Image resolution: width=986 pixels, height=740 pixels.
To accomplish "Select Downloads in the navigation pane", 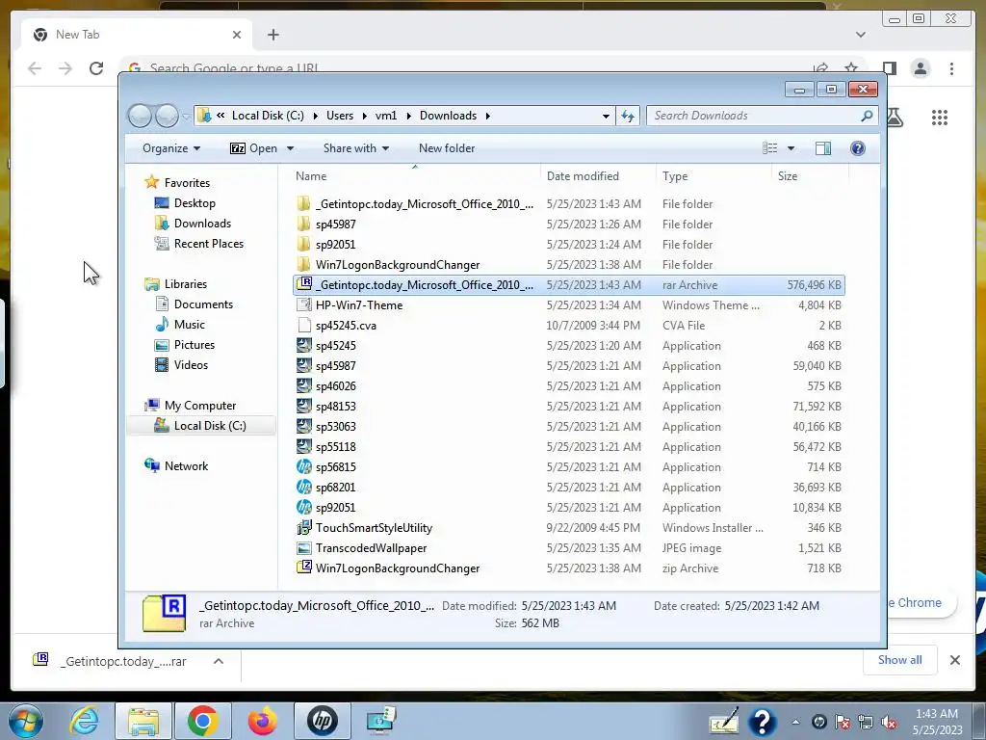I will 202,224.
